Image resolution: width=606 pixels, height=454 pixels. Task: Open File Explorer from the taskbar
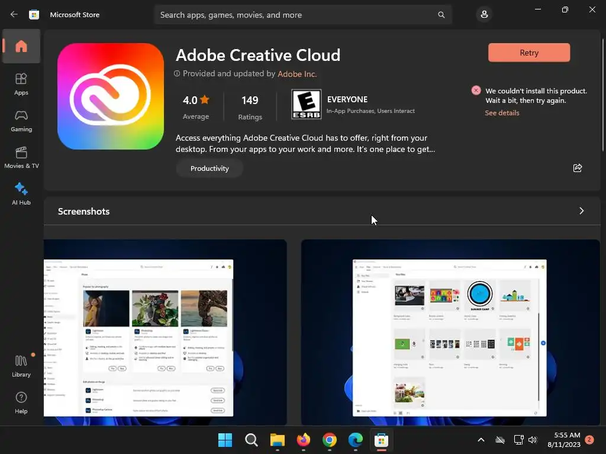[x=277, y=440]
